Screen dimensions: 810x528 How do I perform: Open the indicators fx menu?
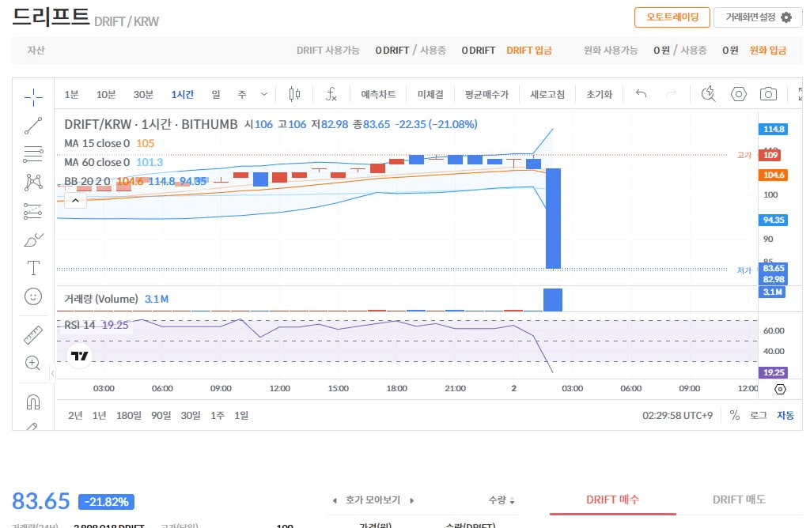point(331,94)
